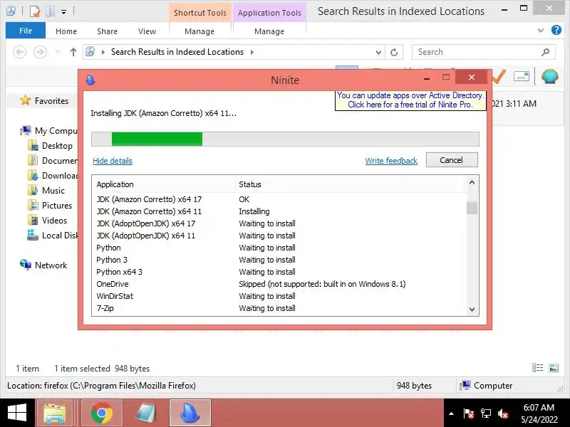Click the arrow after Search Results breadcrumb
The height and width of the screenshot is (427, 570).
point(252,52)
